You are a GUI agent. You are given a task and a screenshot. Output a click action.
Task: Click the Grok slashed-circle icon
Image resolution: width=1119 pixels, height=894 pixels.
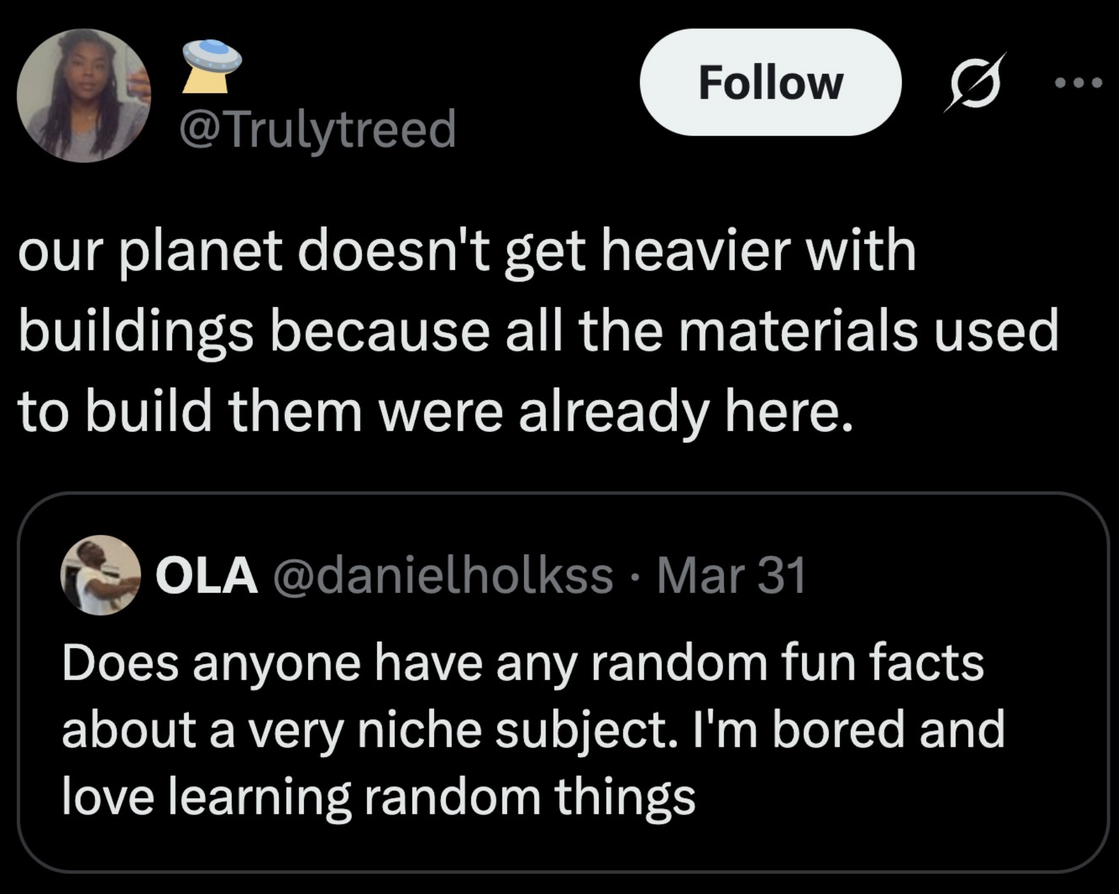point(975,83)
